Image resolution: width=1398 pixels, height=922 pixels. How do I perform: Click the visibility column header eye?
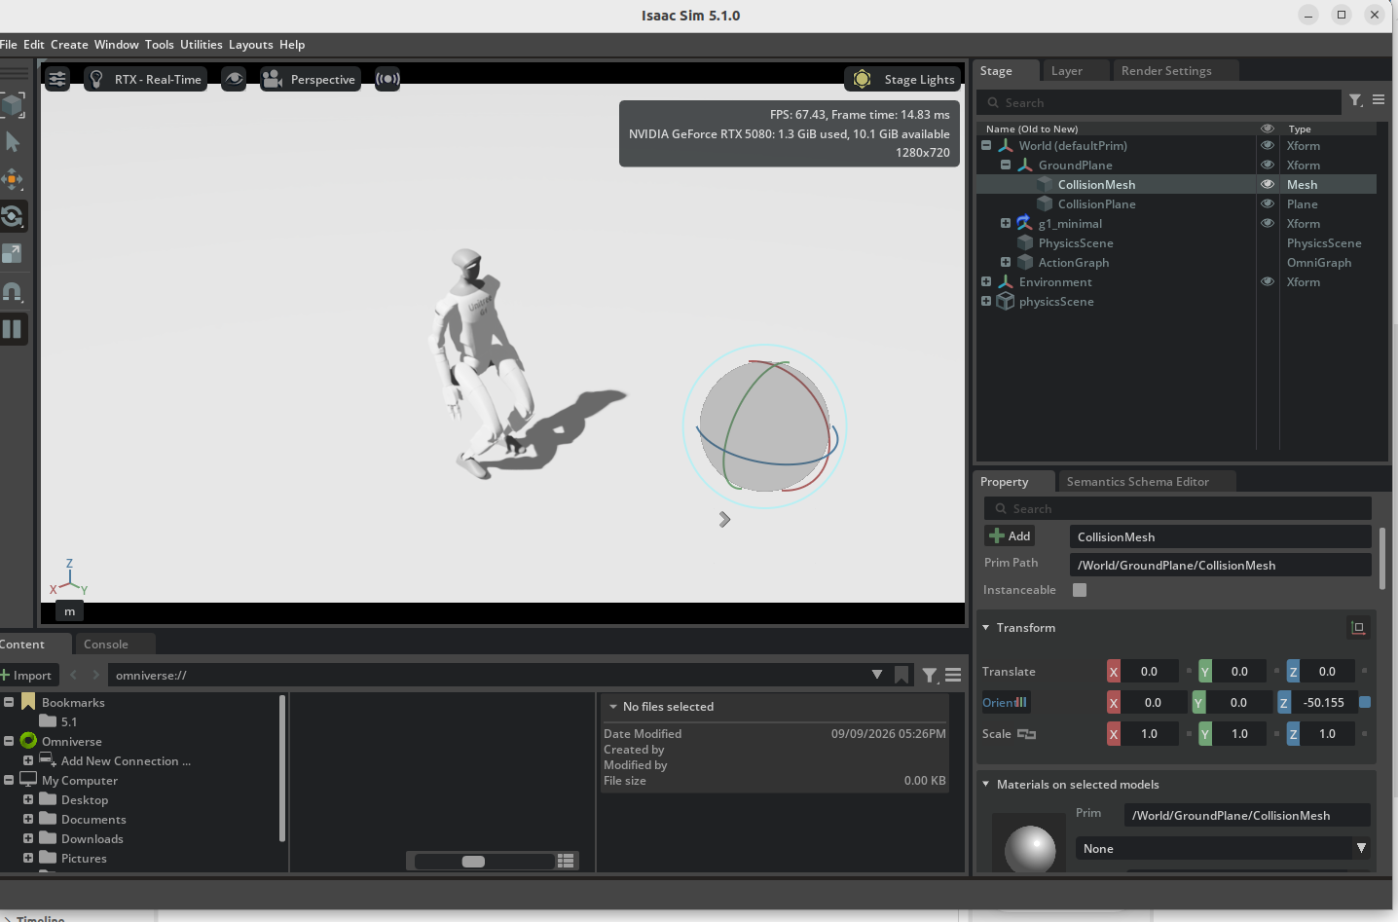tap(1268, 129)
